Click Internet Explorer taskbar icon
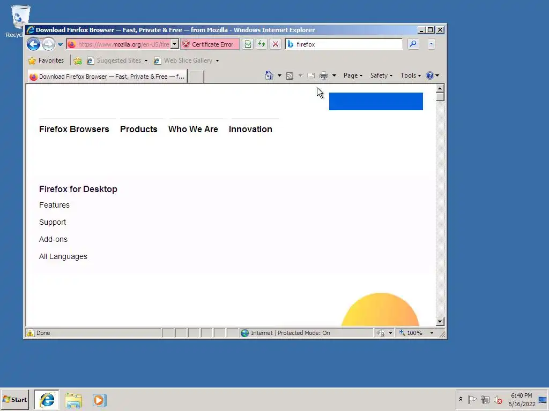This screenshot has height=411, width=549. pos(47,400)
